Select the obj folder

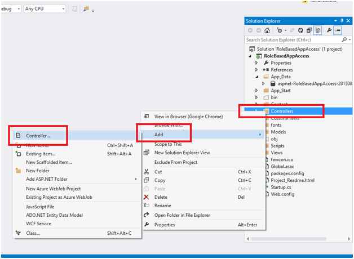274,139
